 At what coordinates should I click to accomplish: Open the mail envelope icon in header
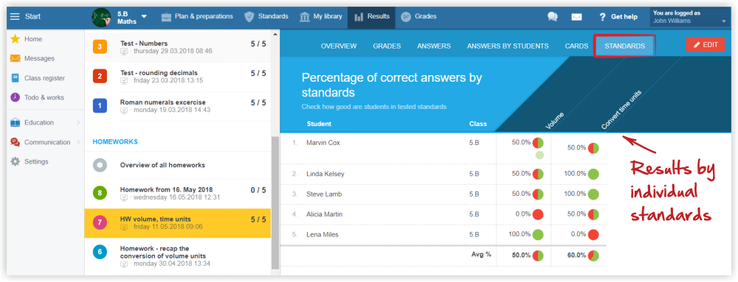pos(576,17)
